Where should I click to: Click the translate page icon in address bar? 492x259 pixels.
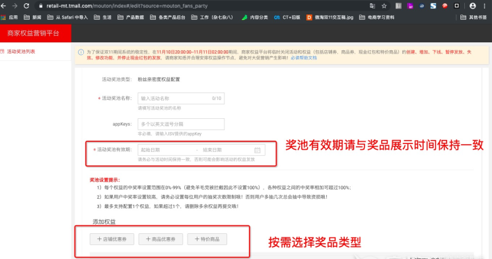point(372,6)
